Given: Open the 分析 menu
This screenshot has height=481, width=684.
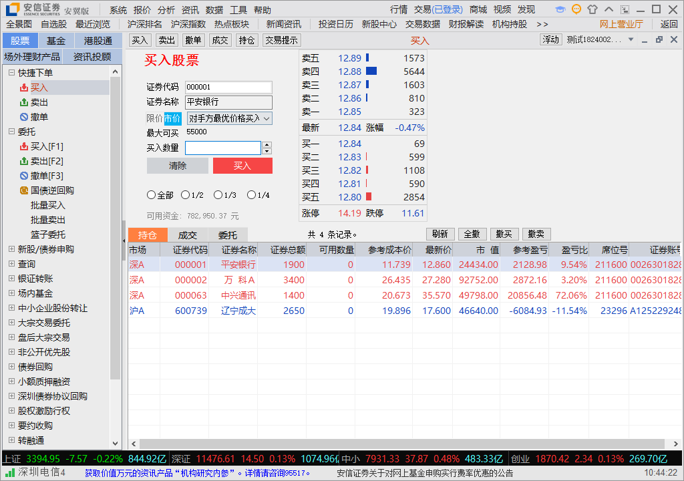Looking at the screenshot, I should [166, 10].
